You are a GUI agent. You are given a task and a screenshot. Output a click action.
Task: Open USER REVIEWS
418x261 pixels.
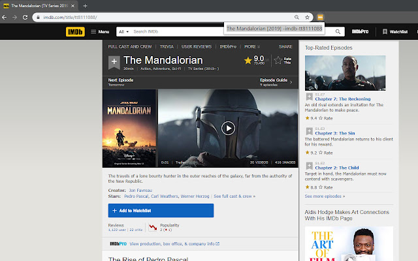pyautogui.click(x=197, y=46)
